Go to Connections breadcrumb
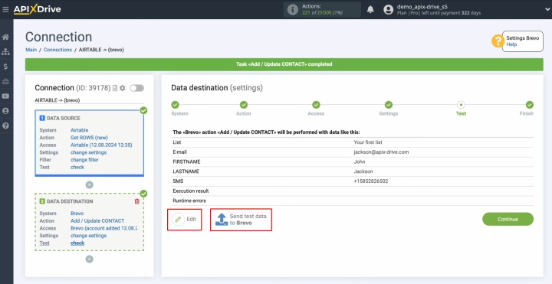Image resolution: width=552 pixels, height=284 pixels. click(x=58, y=50)
